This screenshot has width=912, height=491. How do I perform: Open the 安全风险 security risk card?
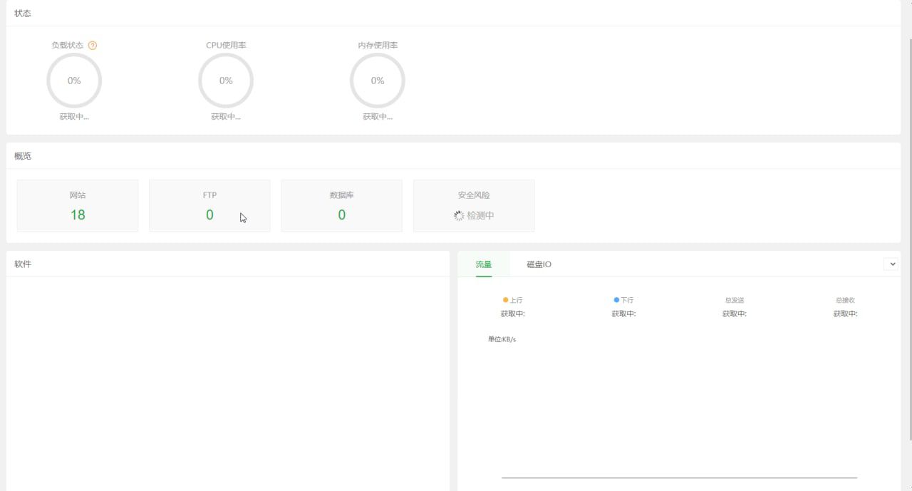click(474, 206)
